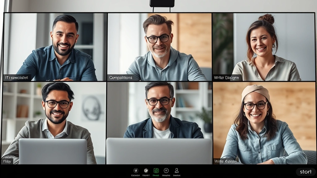
Task: Select the Compositions name tag
Action: tap(121, 78)
